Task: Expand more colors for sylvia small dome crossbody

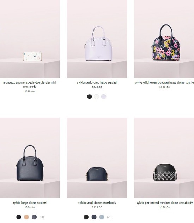Action: point(109,217)
